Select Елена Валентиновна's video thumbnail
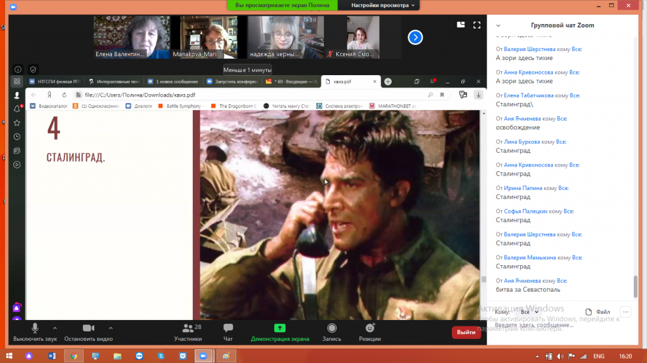Image resolution: width=647 pixels, height=363 pixels. 132,37
